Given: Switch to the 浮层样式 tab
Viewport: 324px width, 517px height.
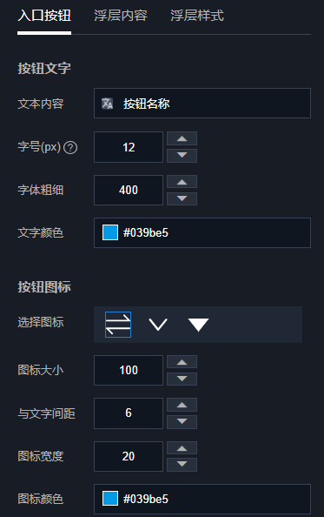Looking at the screenshot, I should (197, 16).
